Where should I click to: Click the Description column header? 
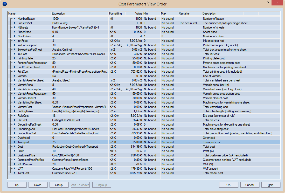click(x=209, y=13)
